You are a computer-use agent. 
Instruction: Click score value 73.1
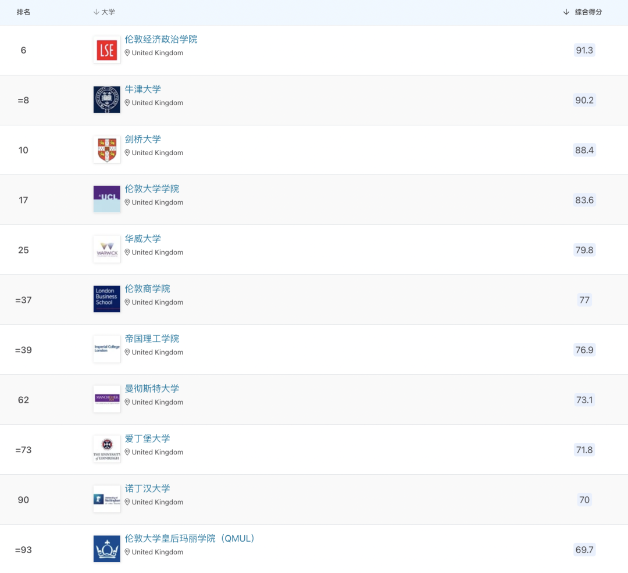584,400
